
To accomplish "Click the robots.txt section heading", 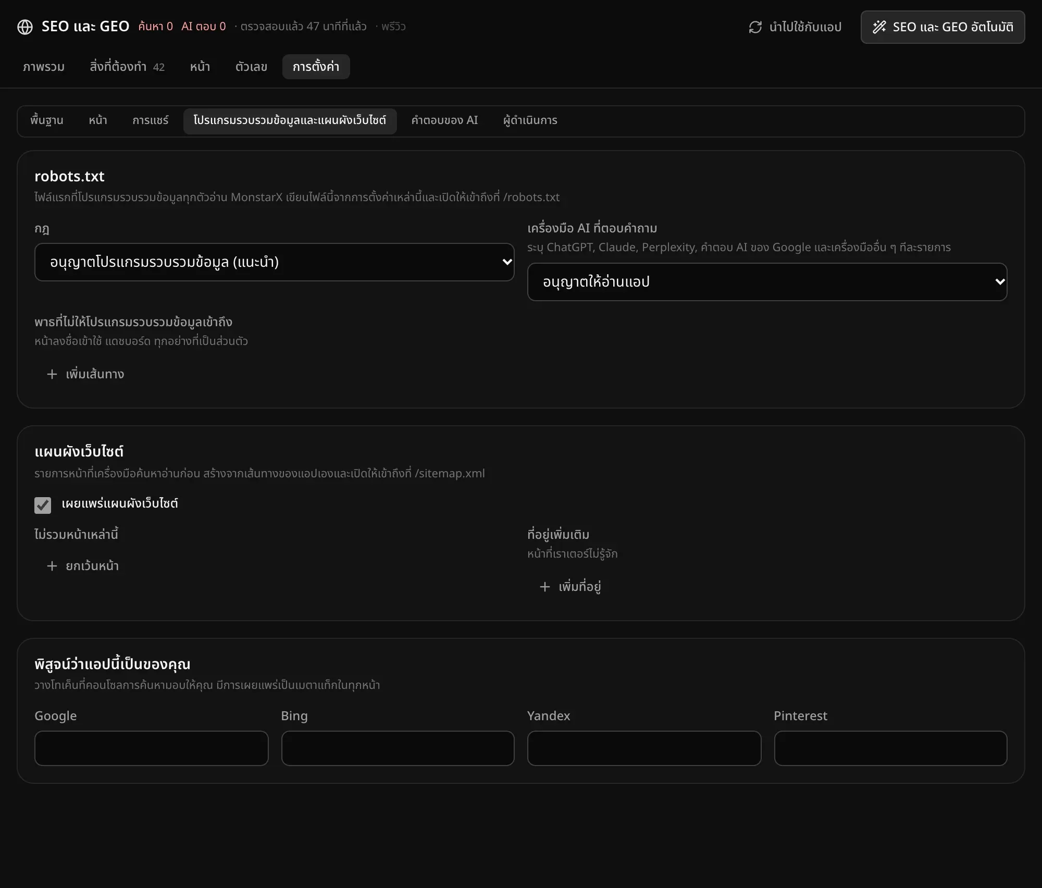I will 69,177.
